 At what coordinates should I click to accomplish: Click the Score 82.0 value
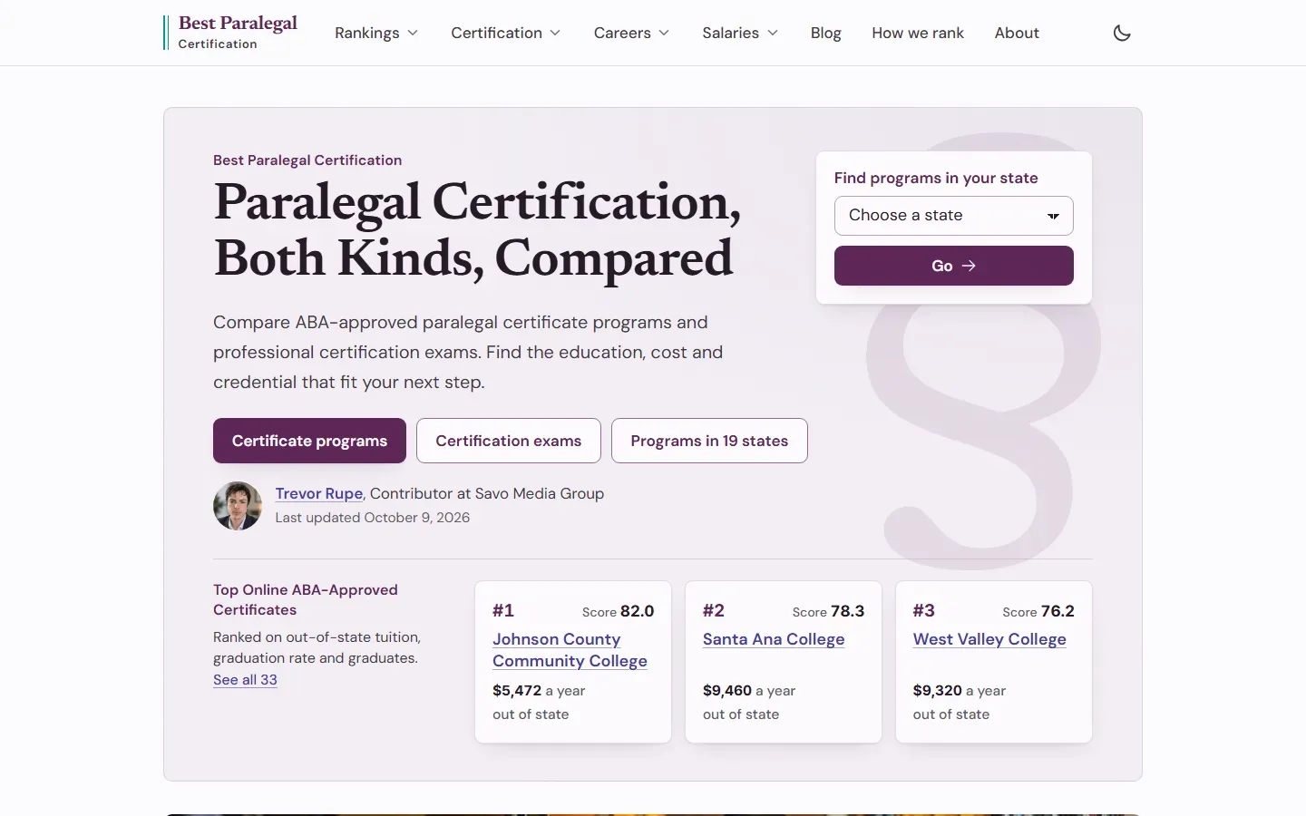(x=618, y=611)
